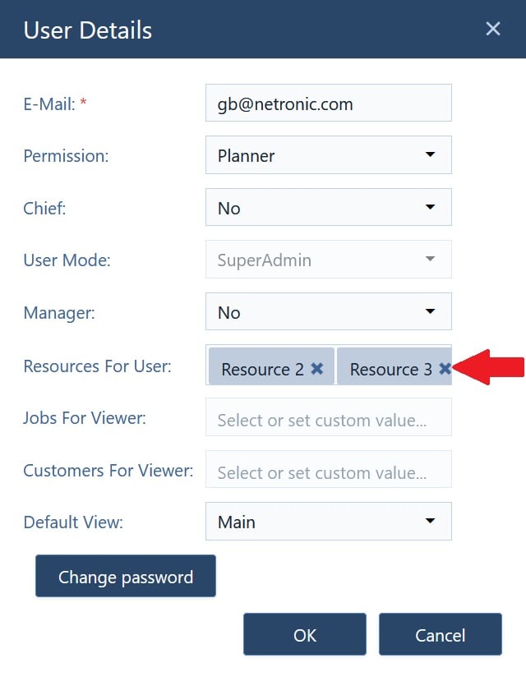This screenshot has width=526, height=681.
Task: Click the disabled User Mode dropdown
Action: [x=328, y=260]
